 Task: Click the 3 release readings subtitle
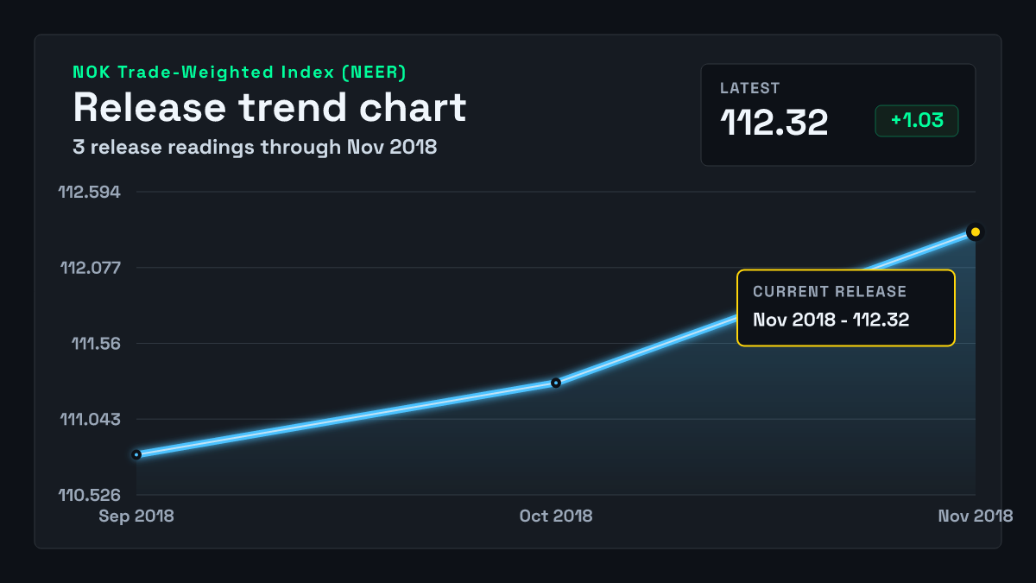point(255,147)
